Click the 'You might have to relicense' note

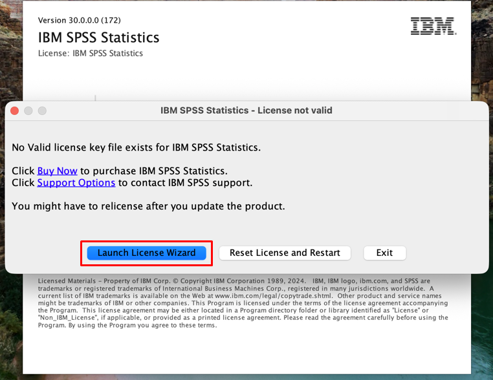[148, 206]
